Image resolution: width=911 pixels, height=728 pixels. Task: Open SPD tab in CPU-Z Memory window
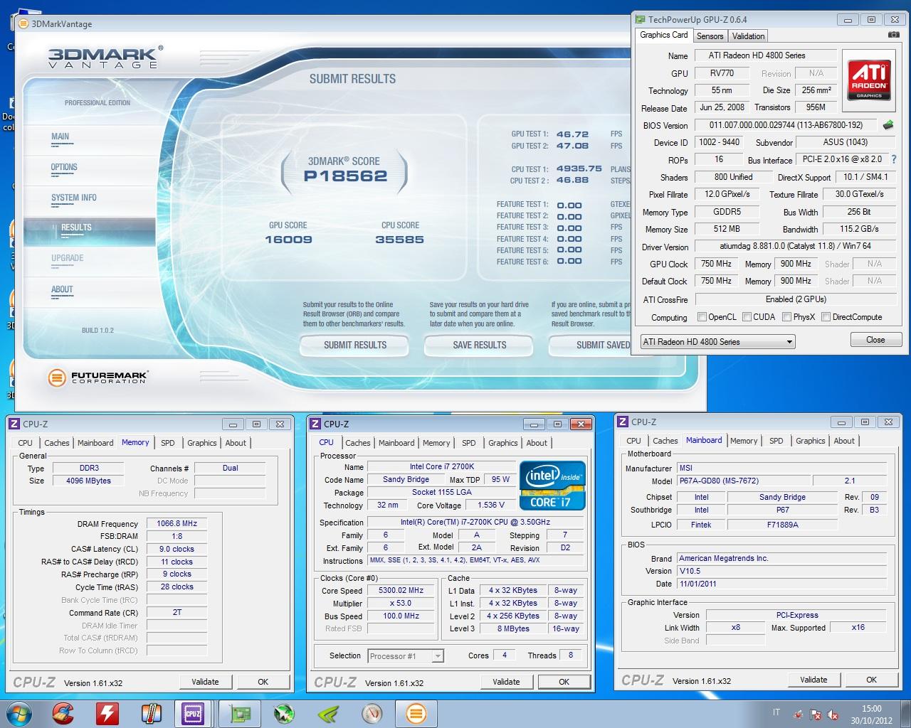point(168,443)
